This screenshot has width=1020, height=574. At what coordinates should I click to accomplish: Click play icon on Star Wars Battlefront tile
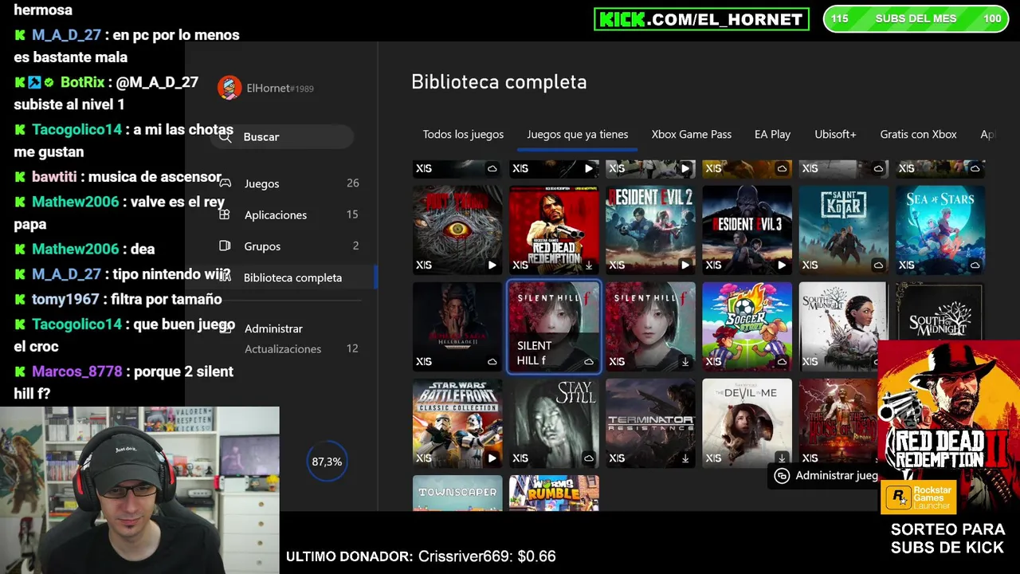click(x=492, y=458)
